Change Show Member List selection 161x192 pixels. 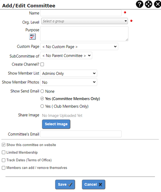(x=69, y=73)
